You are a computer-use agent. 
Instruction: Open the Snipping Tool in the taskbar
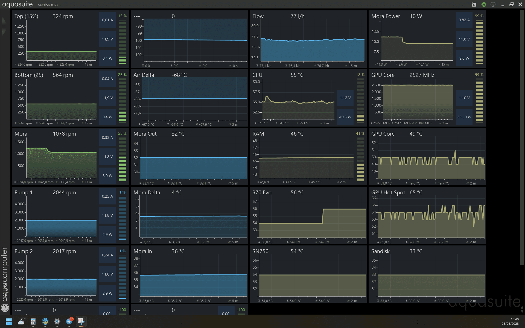point(81,321)
